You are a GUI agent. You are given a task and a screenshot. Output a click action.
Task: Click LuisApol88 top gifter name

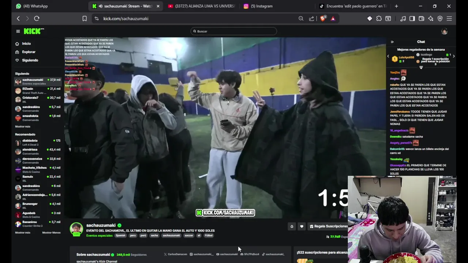[407, 57]
